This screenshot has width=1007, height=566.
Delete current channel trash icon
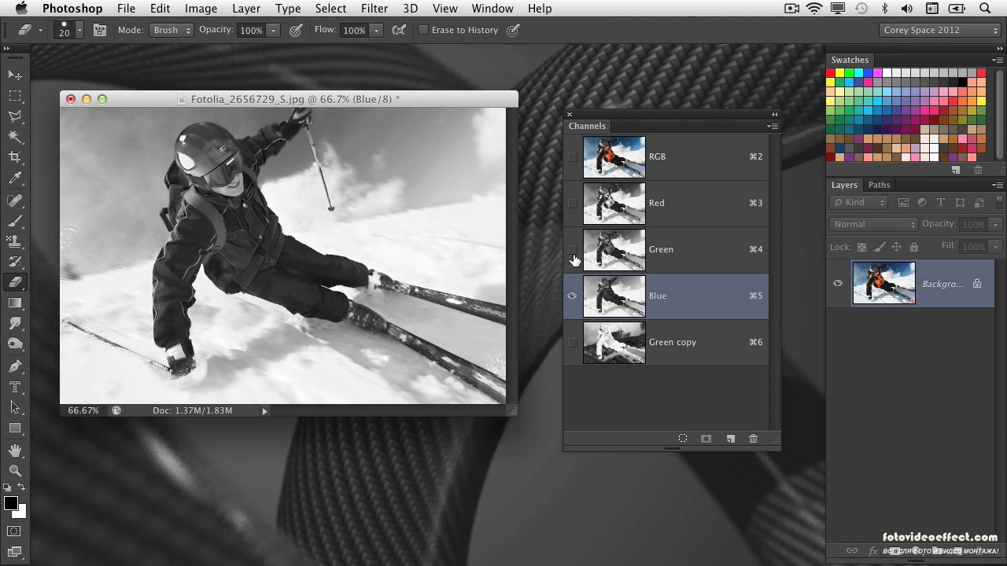pos(753,439)
